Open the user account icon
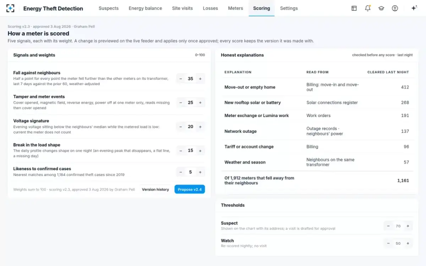This screenshot has height=266, width=426. [x=395, y=8]
